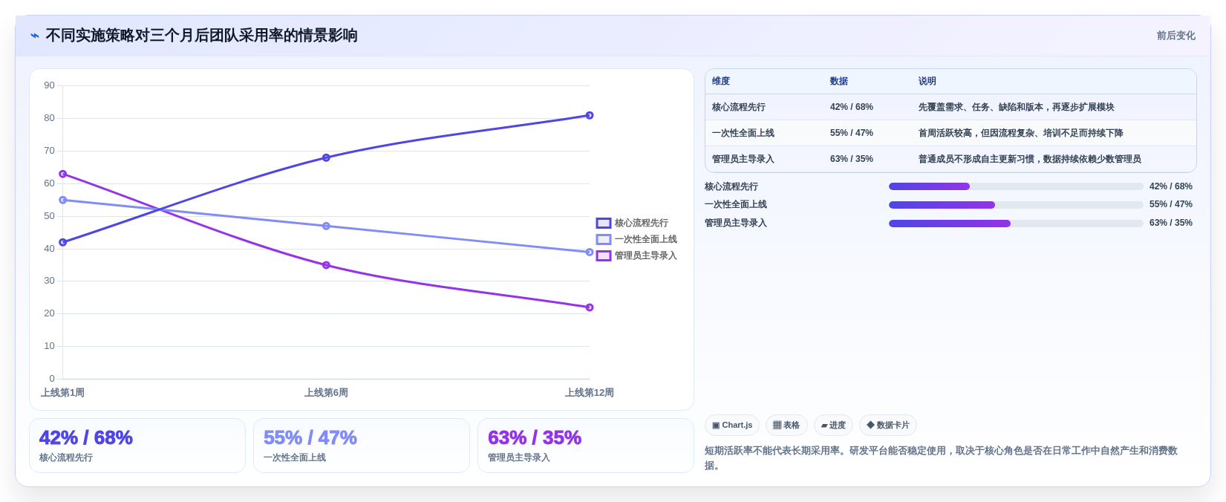Click the 核心流程先行 progress row label
1226x502 pixels.
click(x=731, y=186)
